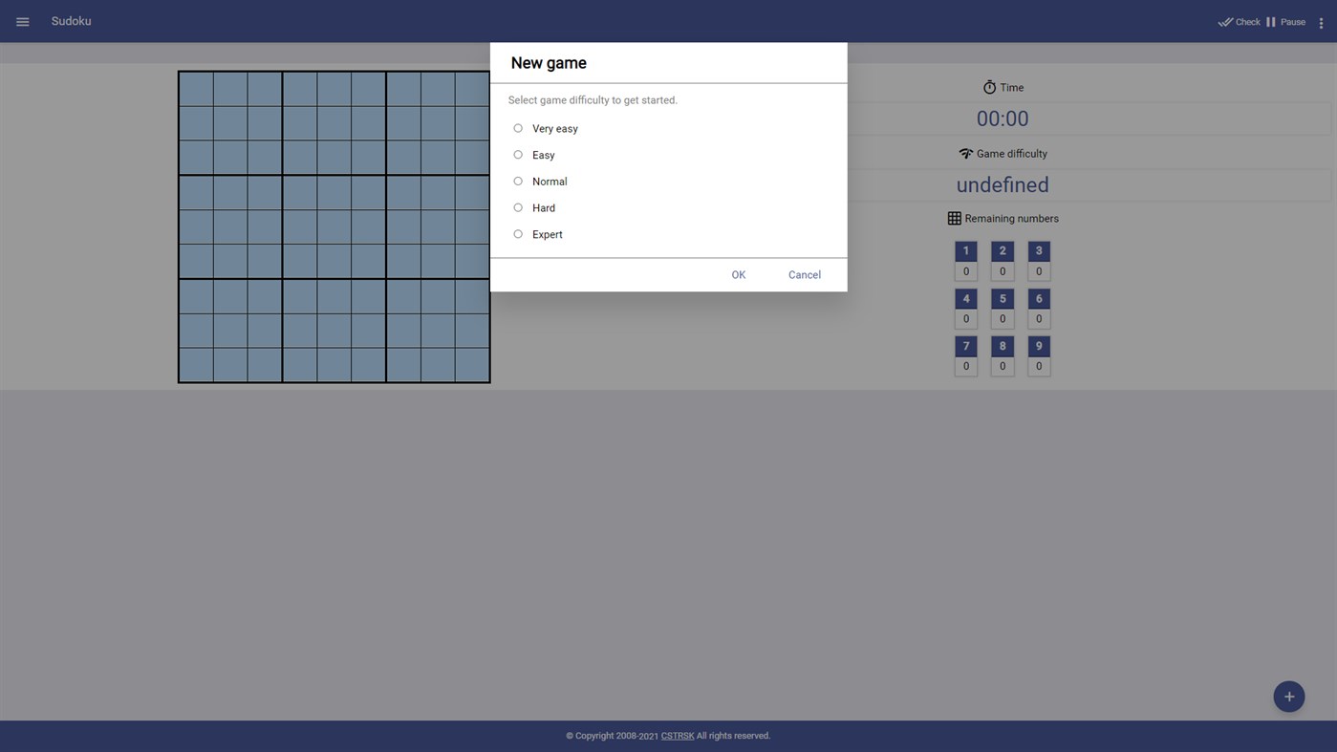
Task: Select the Hard difficulty option
Action: [517, 207]
